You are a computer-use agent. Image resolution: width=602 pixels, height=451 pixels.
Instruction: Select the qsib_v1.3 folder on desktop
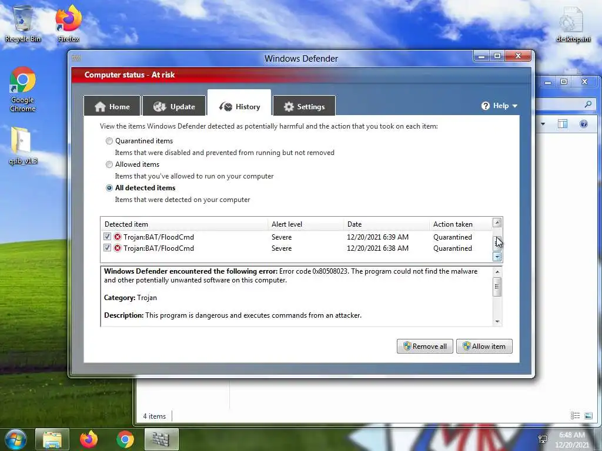click(23, 146)
